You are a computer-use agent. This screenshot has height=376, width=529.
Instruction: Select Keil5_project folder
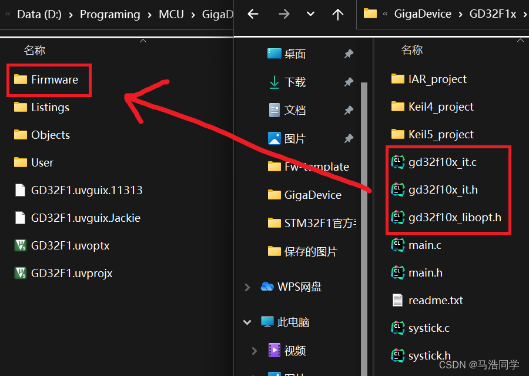[432, 135]
